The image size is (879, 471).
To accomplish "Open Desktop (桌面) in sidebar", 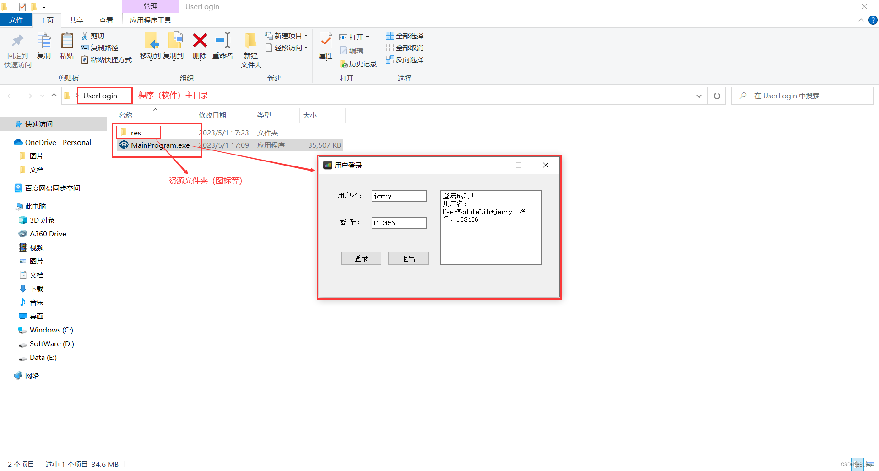I will pyautogui.click(x=37, y=316).
